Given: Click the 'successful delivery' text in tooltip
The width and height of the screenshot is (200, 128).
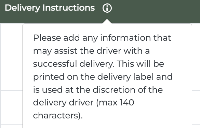Looking at the screenshot, I should point(74,64).
